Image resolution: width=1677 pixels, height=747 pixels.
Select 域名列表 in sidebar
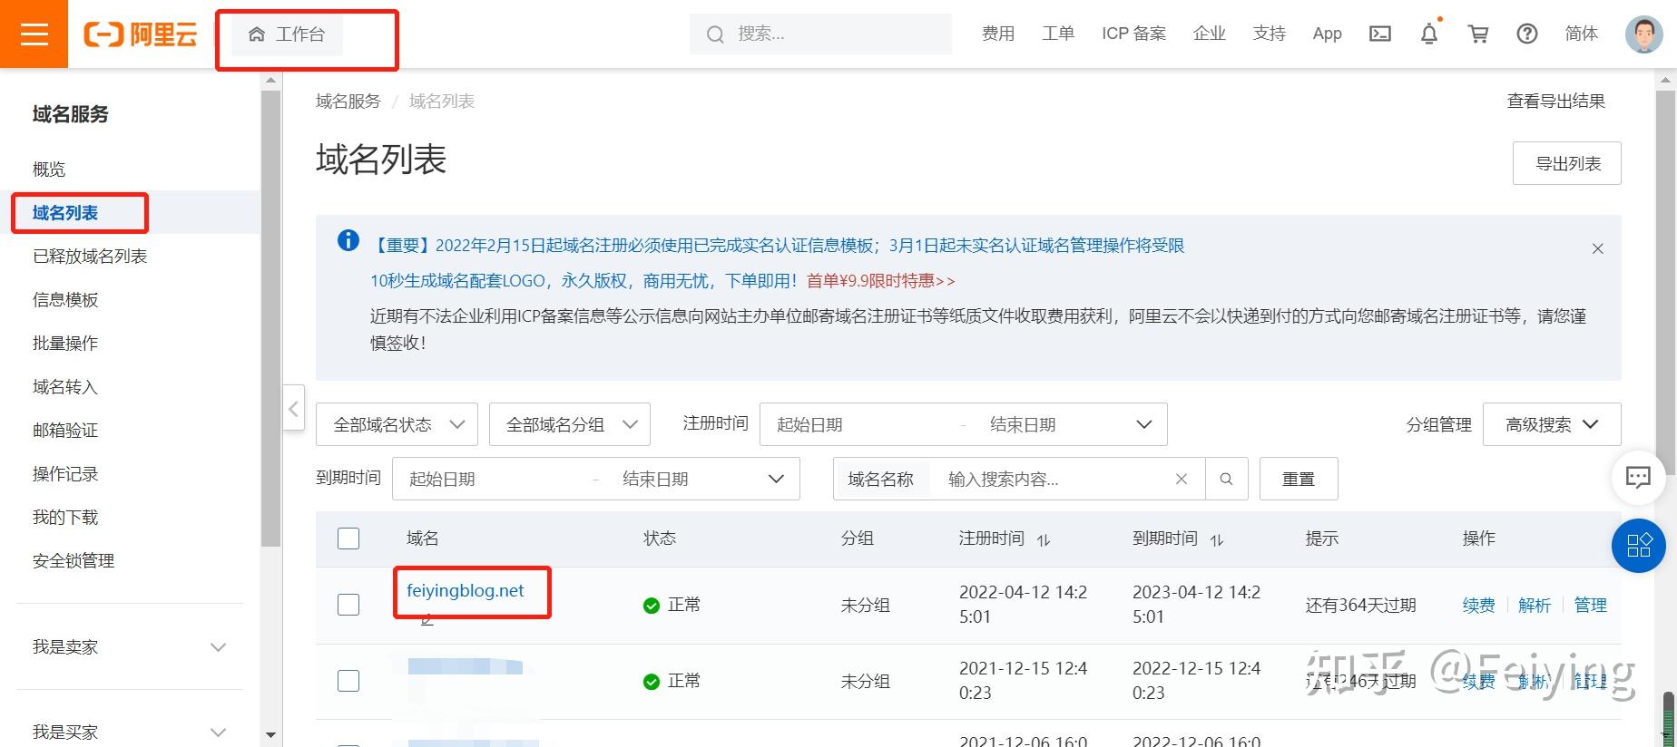[x=65, y=213]
